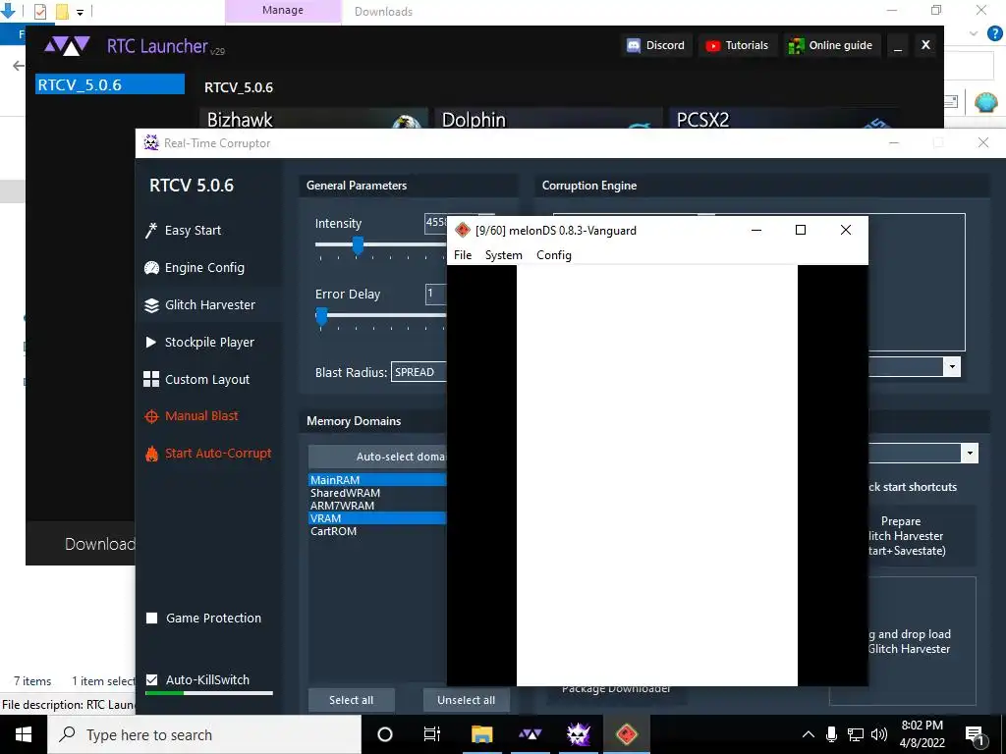Click RTC Launcher logo icon
Image resolution: width=1006 pixels, height=754 pixels.
pos(67,46)
